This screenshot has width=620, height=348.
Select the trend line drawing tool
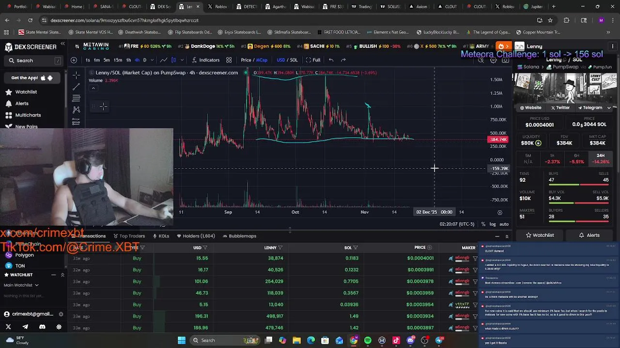tap(76, 87)
